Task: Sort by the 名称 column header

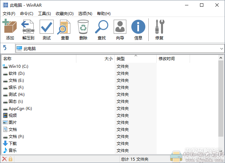Action: click(39, 59)
